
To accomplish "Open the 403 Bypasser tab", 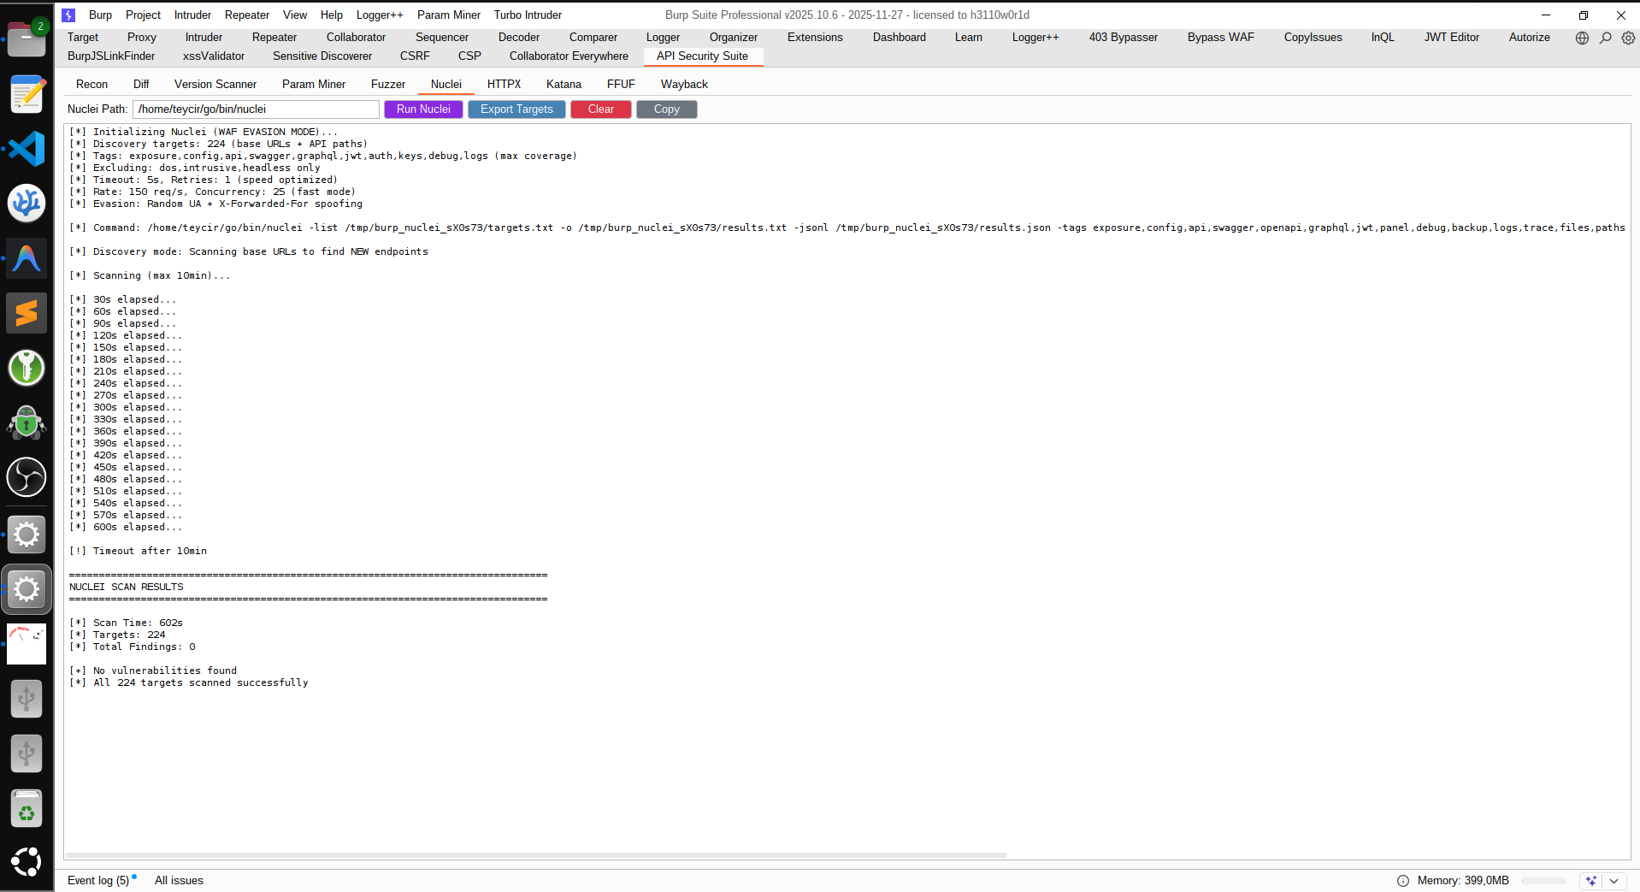I will coord(1124,37).
